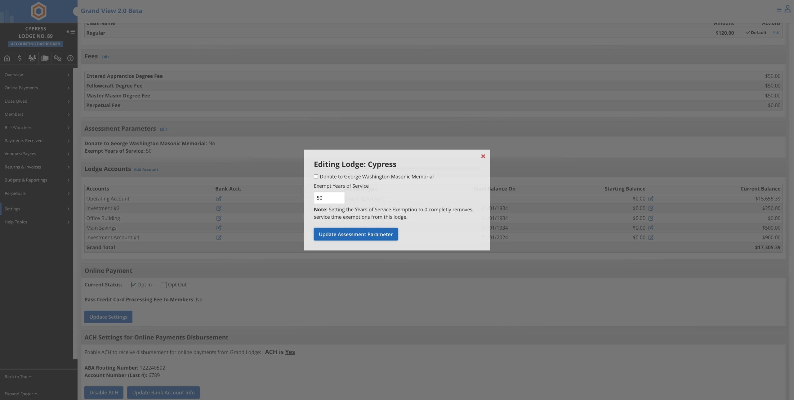Edit bank account for Investment #2

tap(219, 208)
